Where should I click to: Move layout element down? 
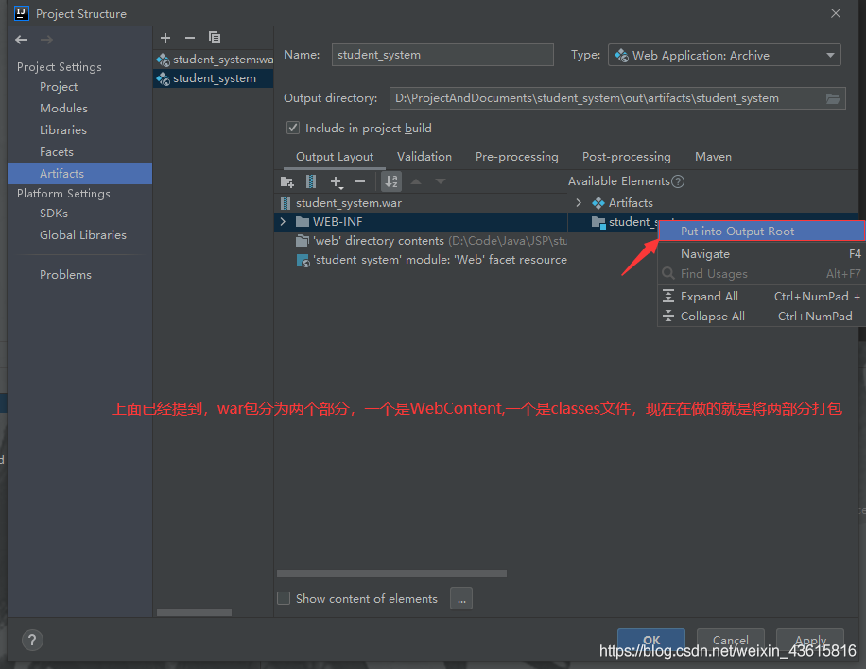click(x=441, y=181)
